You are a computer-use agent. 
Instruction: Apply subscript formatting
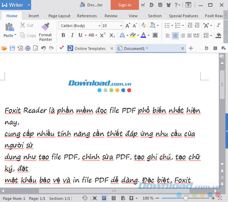[x=112, y=35]
